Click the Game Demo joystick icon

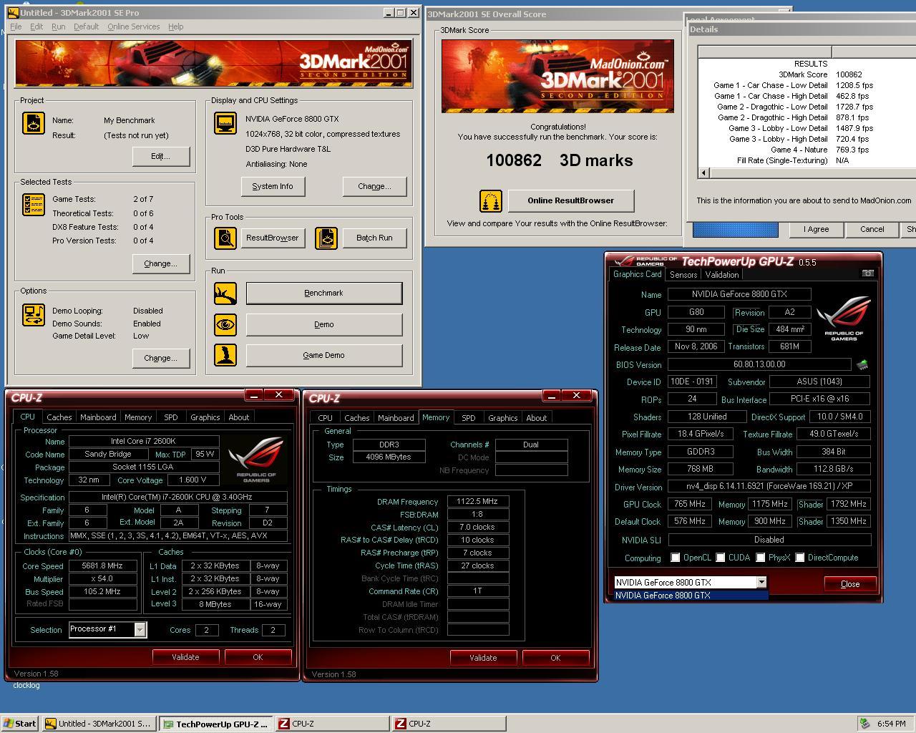225,355
